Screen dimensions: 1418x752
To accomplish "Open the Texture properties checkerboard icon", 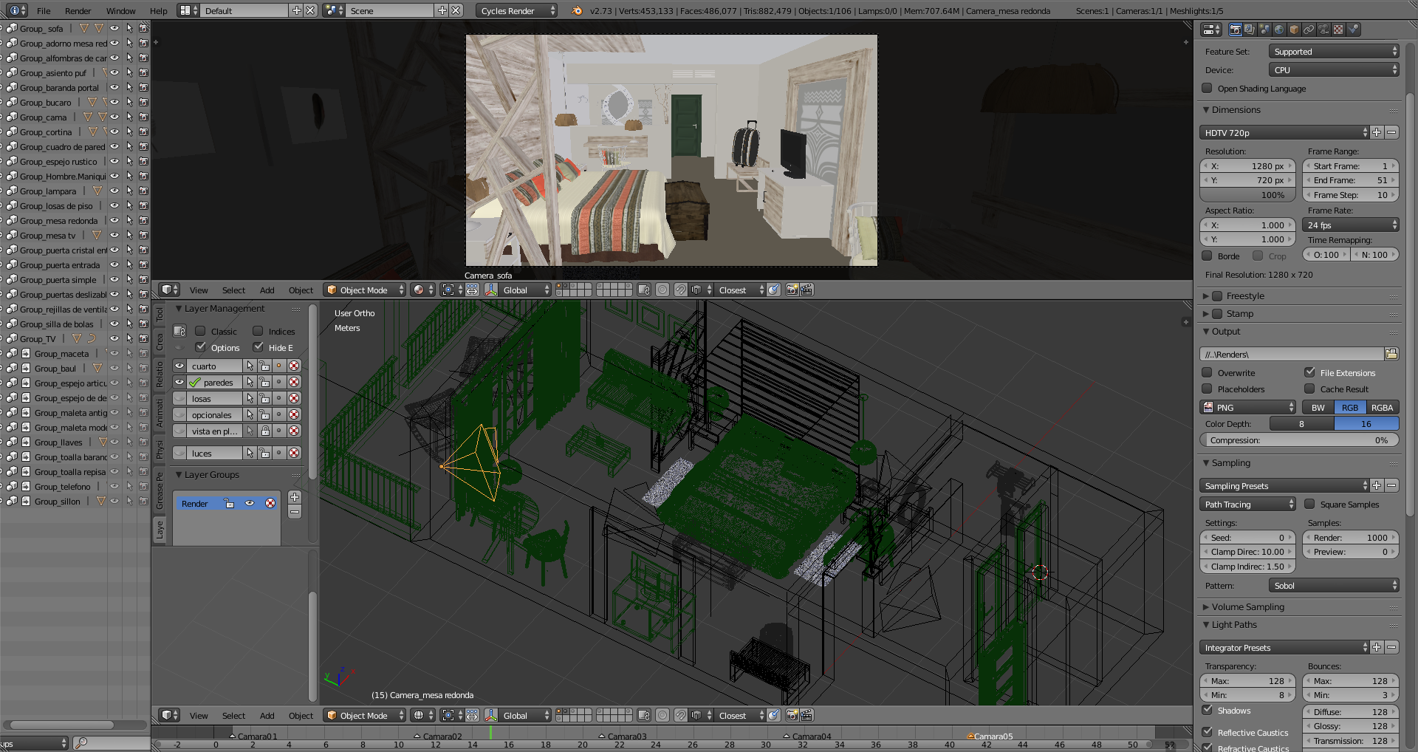I will [1338, 30].
